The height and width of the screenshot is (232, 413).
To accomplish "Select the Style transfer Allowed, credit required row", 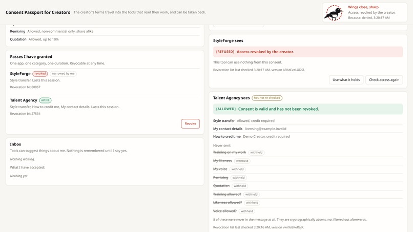I will pos(308,121).
